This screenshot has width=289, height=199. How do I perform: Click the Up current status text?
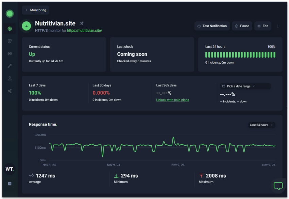pos(32,54)
